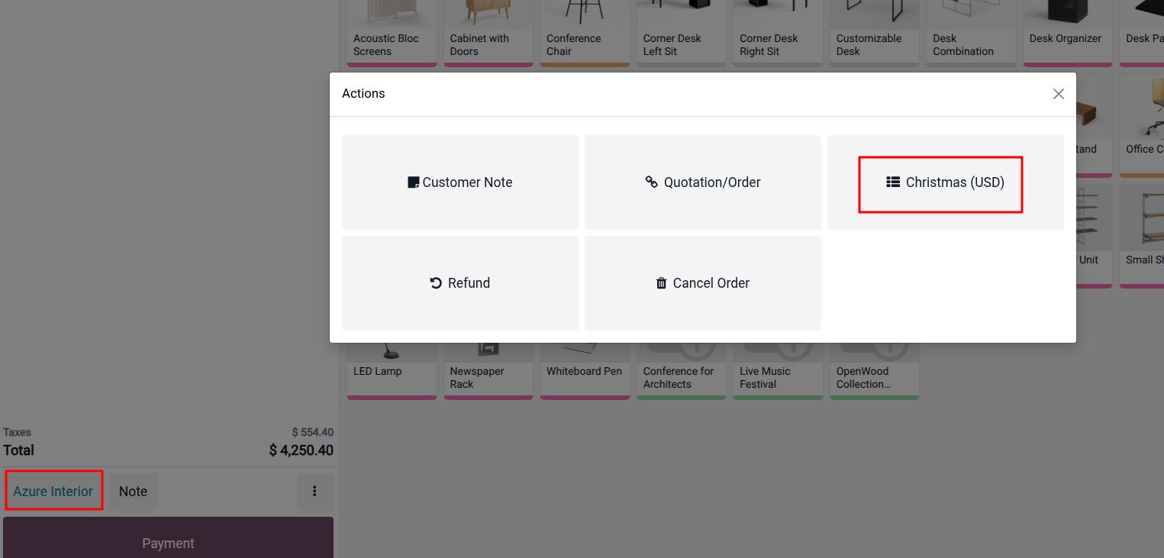Image resolution: width=1164 pixels, height=558 pixels.
Task: Open the three-dots more actions menu
Action: 314,492
